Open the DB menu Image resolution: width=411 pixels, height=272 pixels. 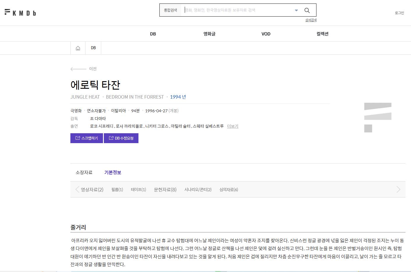(153, 34)
